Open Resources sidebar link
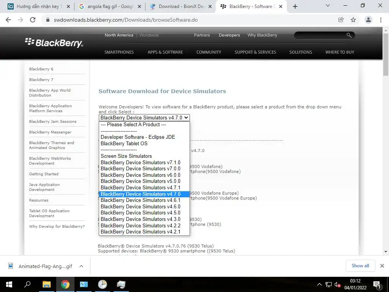This screenshot has width=389, height=292. (x=39, y=200)
